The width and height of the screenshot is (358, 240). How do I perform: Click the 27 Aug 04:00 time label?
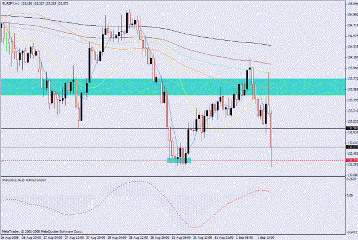53,238
